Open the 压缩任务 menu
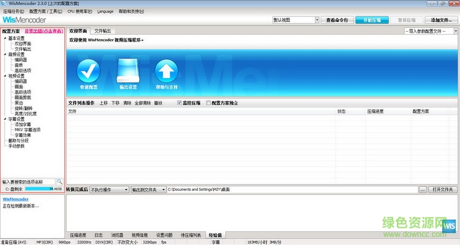This screenshot has width=460, height=245. coord(14,11)
